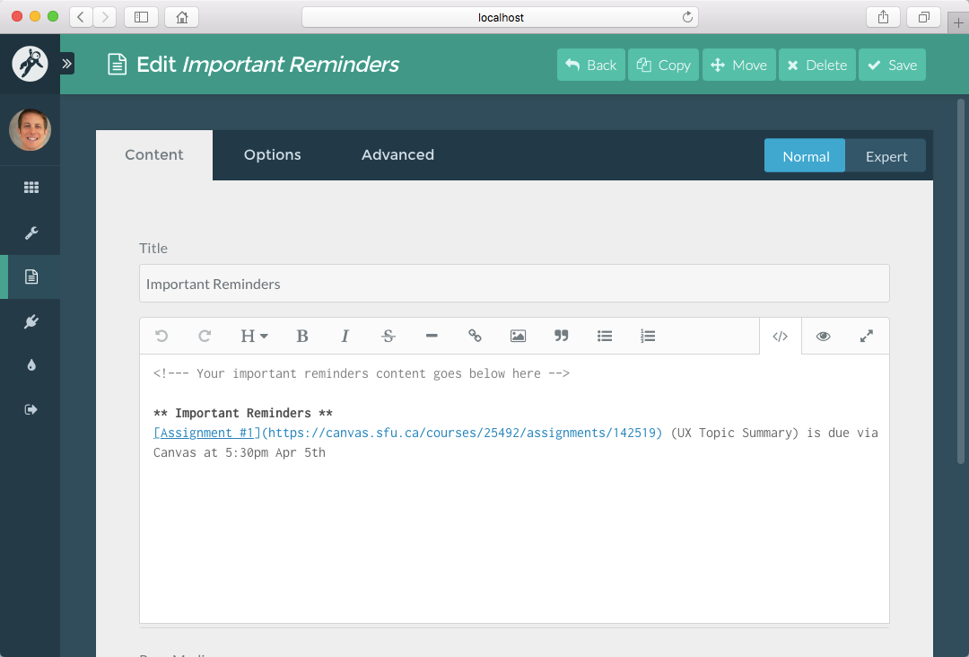Select Expert editing mode
This screenshot has width=969, height=657.
pyautogui.click(x=886, y=156)
